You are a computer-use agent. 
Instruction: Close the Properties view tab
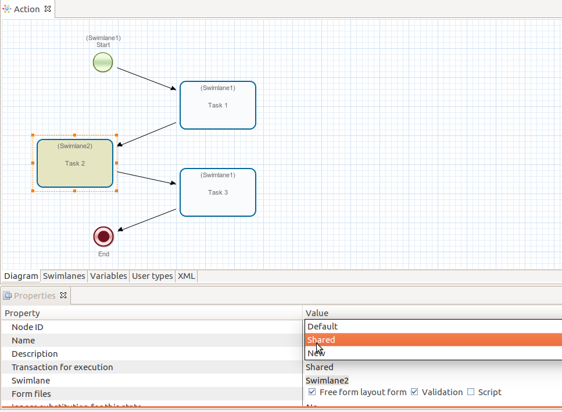[x=64, y=295]
